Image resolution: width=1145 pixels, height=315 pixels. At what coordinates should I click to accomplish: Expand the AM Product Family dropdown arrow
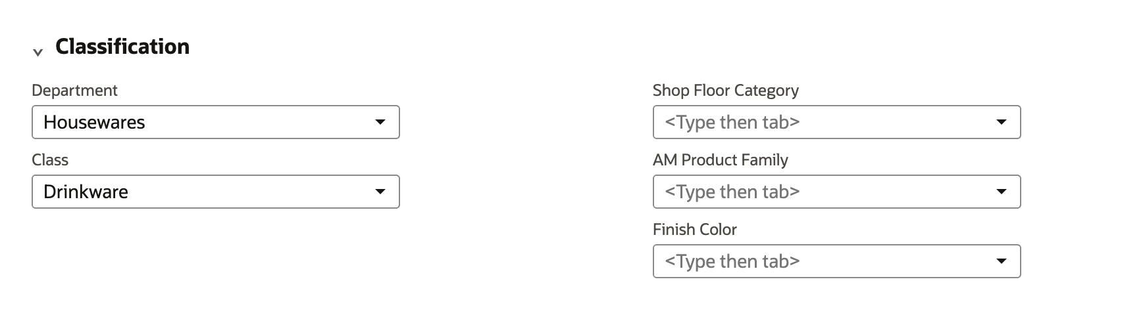pos(1001,192)
